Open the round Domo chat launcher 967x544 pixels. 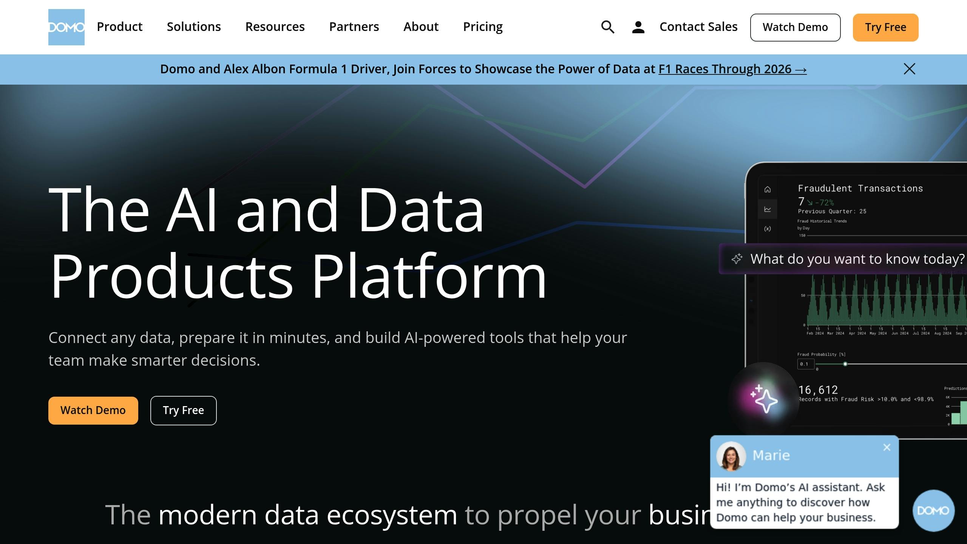pos(933,510)
